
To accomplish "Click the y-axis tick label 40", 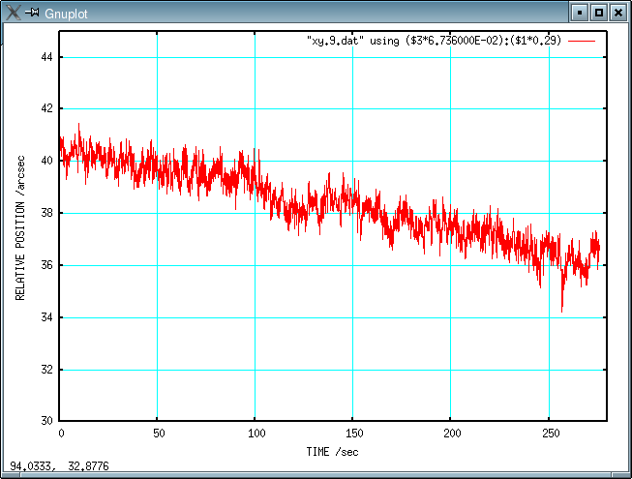I will tap(46, 161).
